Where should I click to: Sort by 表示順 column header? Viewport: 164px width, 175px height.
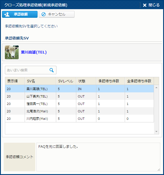[15, 81]
